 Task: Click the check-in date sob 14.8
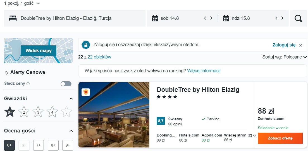pos(170,18)
